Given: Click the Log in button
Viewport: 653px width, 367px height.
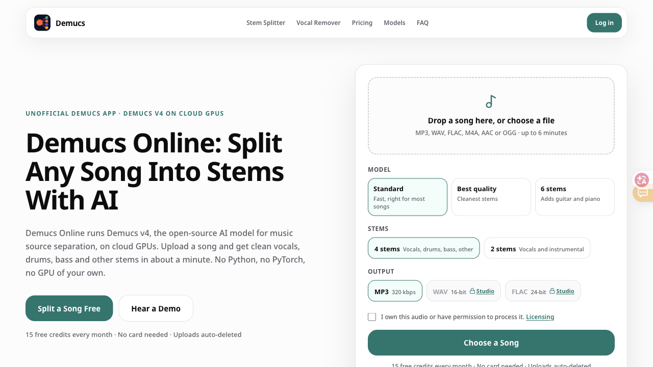Looking at the screenshot, I should [605, 23].
